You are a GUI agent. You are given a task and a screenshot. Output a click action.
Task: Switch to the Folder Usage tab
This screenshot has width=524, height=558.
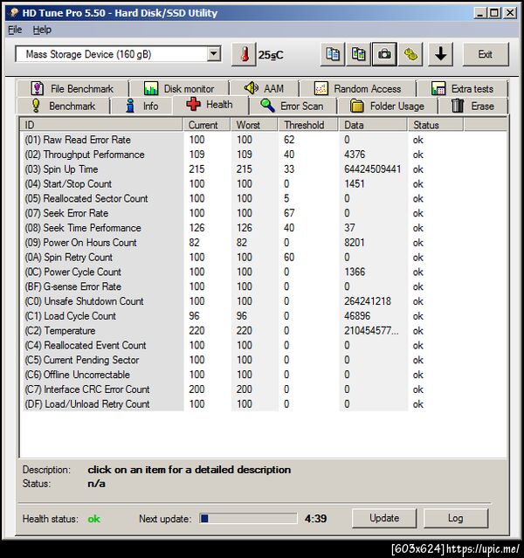coord(387,106)
